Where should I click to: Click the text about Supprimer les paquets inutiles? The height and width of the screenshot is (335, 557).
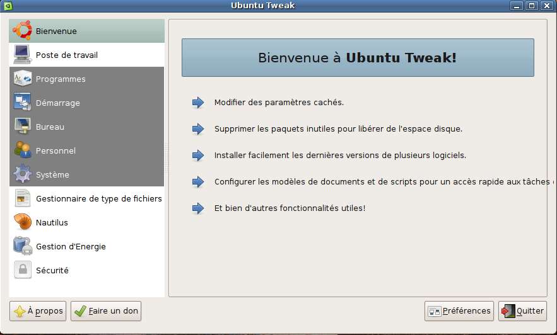tap(338, 128)
